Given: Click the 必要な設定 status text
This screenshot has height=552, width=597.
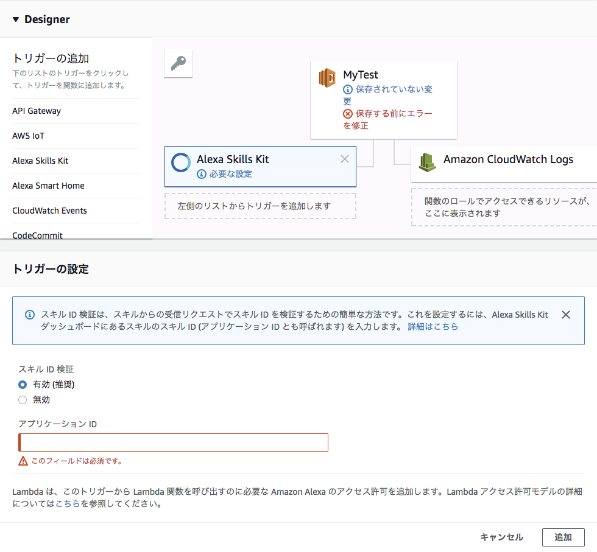Looking at the screenshot, I should tap(231, 174).
